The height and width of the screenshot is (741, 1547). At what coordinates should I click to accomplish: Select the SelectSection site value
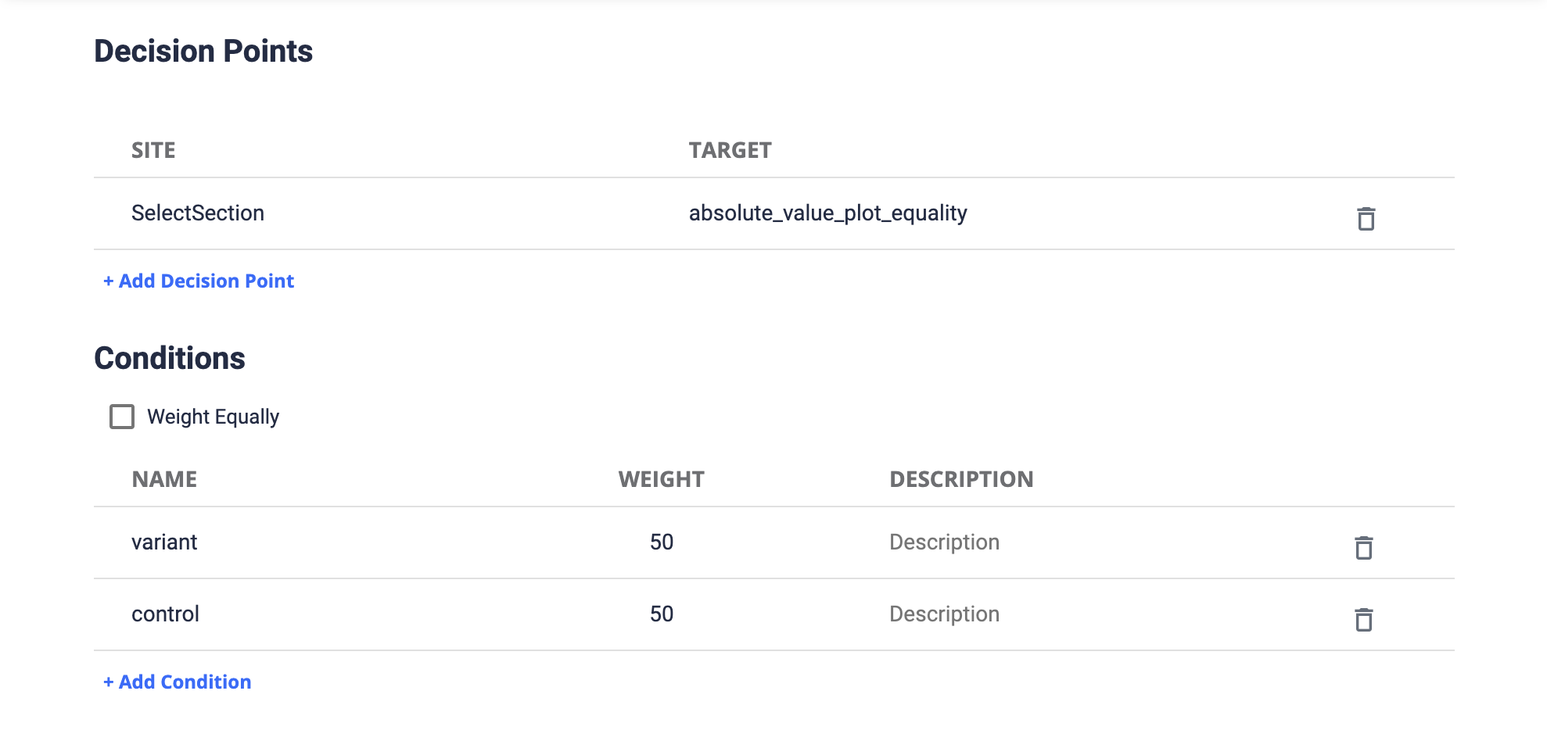point(198,213)
